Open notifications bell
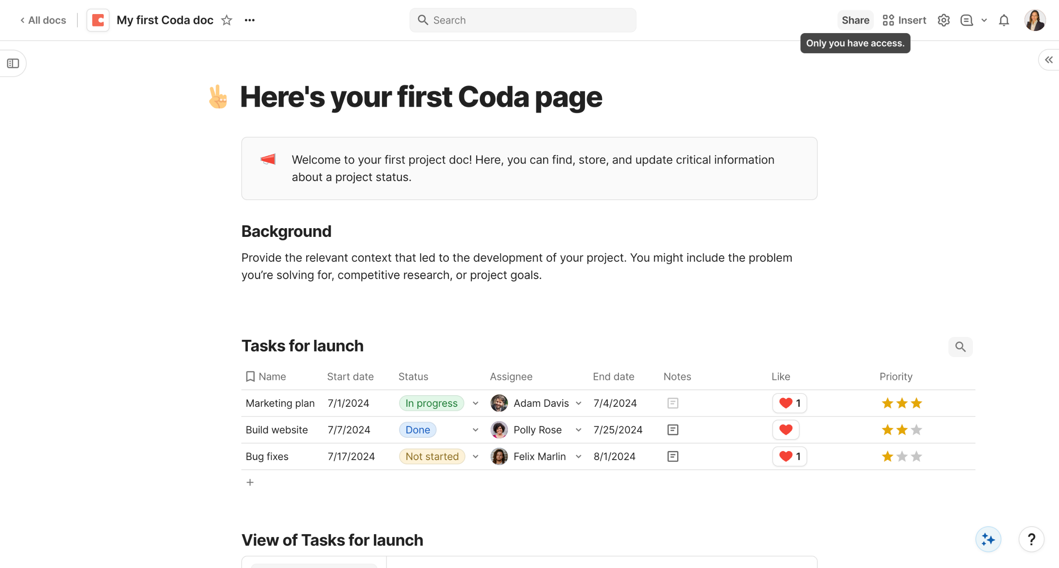The width and height of the screenshot is (1059, 568). click(1004, 20)
